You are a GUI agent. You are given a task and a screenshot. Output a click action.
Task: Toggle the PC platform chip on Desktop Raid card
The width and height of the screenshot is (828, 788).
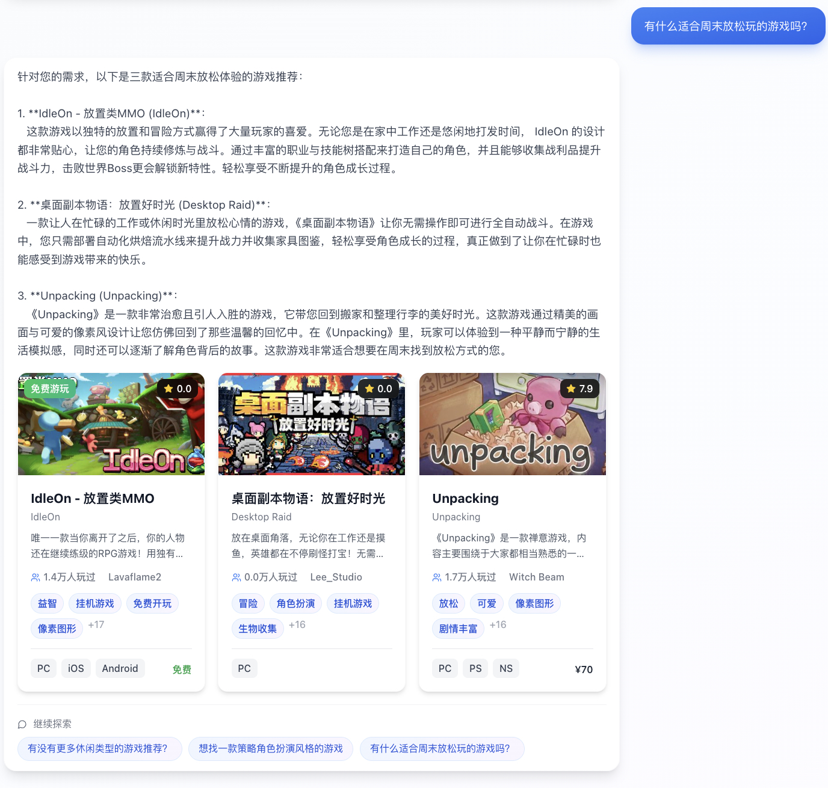[244, 668]
